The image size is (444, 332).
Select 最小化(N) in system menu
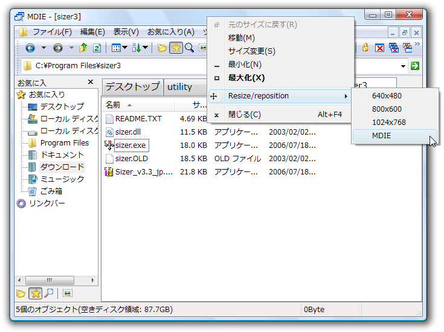pyautogui.click(x=281, y=65)
